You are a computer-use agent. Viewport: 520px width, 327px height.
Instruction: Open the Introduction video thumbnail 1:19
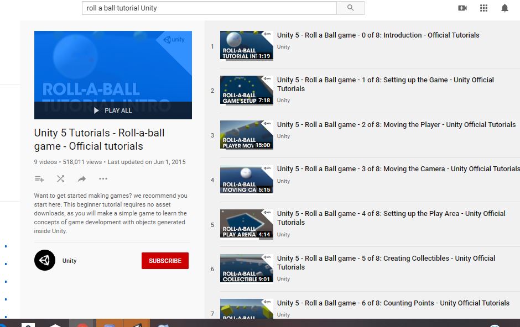pyautogui.click(x=246, y=46)
